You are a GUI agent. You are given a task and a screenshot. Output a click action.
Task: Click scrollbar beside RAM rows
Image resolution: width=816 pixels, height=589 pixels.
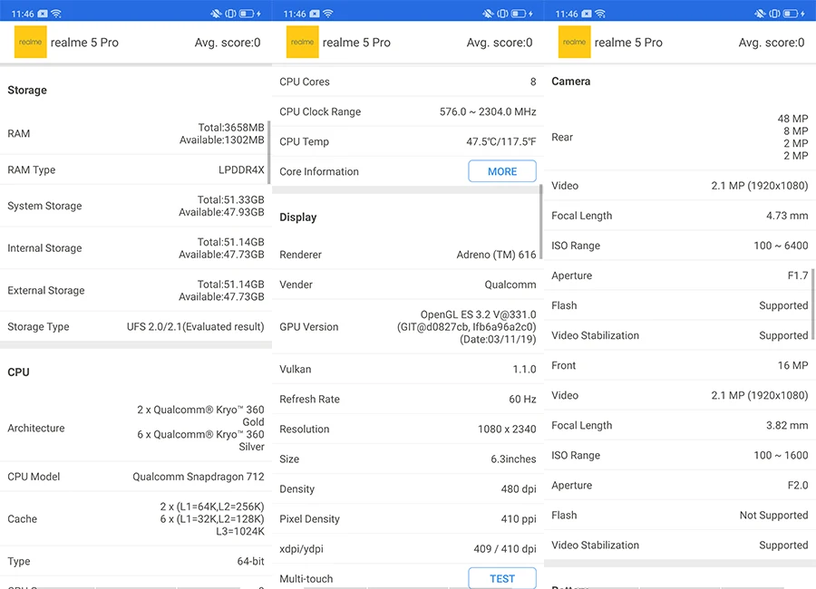269,152
